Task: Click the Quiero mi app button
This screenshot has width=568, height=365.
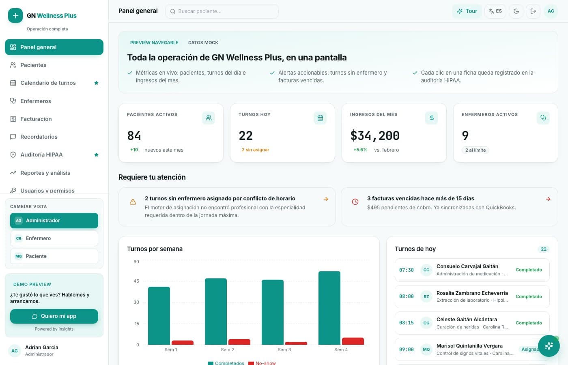Action: [54, 316]
